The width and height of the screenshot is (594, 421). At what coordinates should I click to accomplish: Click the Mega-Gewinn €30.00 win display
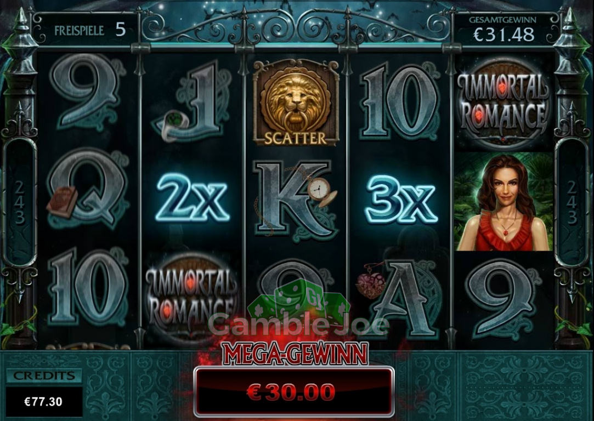[295, 392]
